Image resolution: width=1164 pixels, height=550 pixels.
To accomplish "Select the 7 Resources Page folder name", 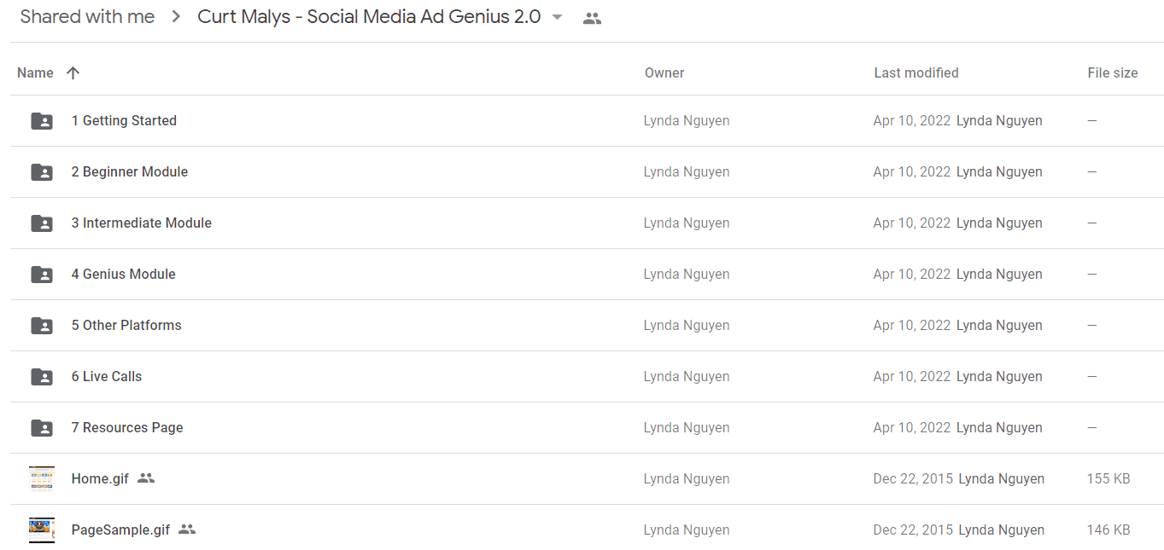I will (x=127, y=428).
